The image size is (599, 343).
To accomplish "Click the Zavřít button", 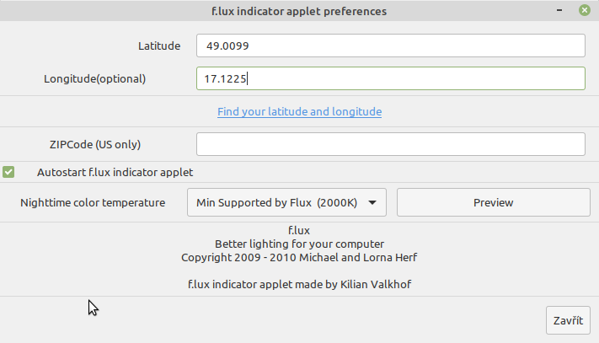I will (x=568, y=321).
